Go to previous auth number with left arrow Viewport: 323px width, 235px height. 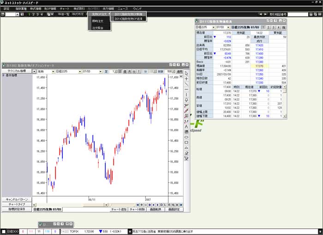pos(260,14)
